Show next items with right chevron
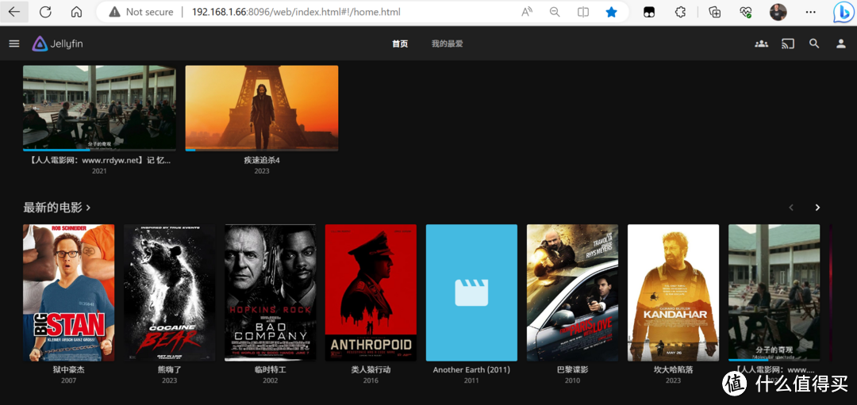The width and height of the screenshot is (857, 405). pos(817,208)
